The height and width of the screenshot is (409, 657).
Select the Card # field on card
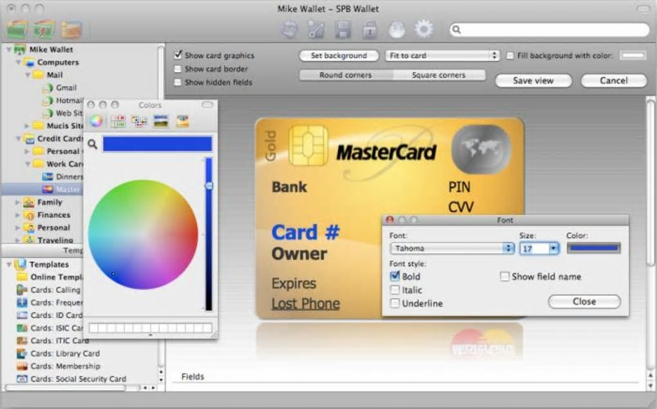tap(305, 232)
